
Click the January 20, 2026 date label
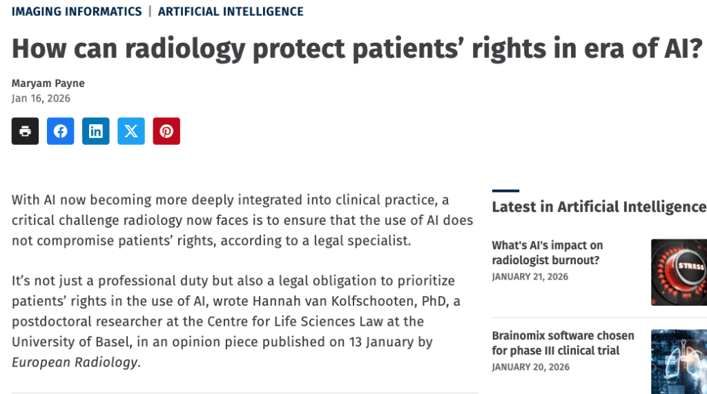click(530, 367)
